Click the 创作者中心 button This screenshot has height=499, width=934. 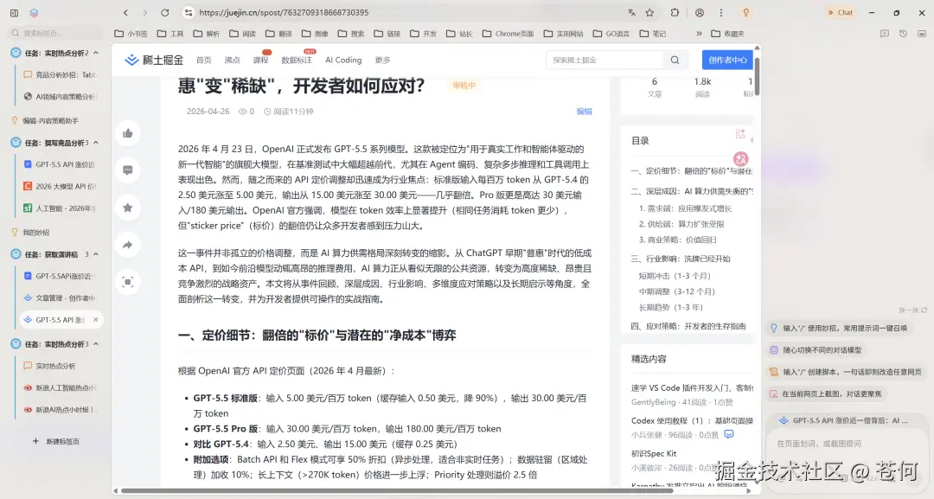tap(727, 61)
